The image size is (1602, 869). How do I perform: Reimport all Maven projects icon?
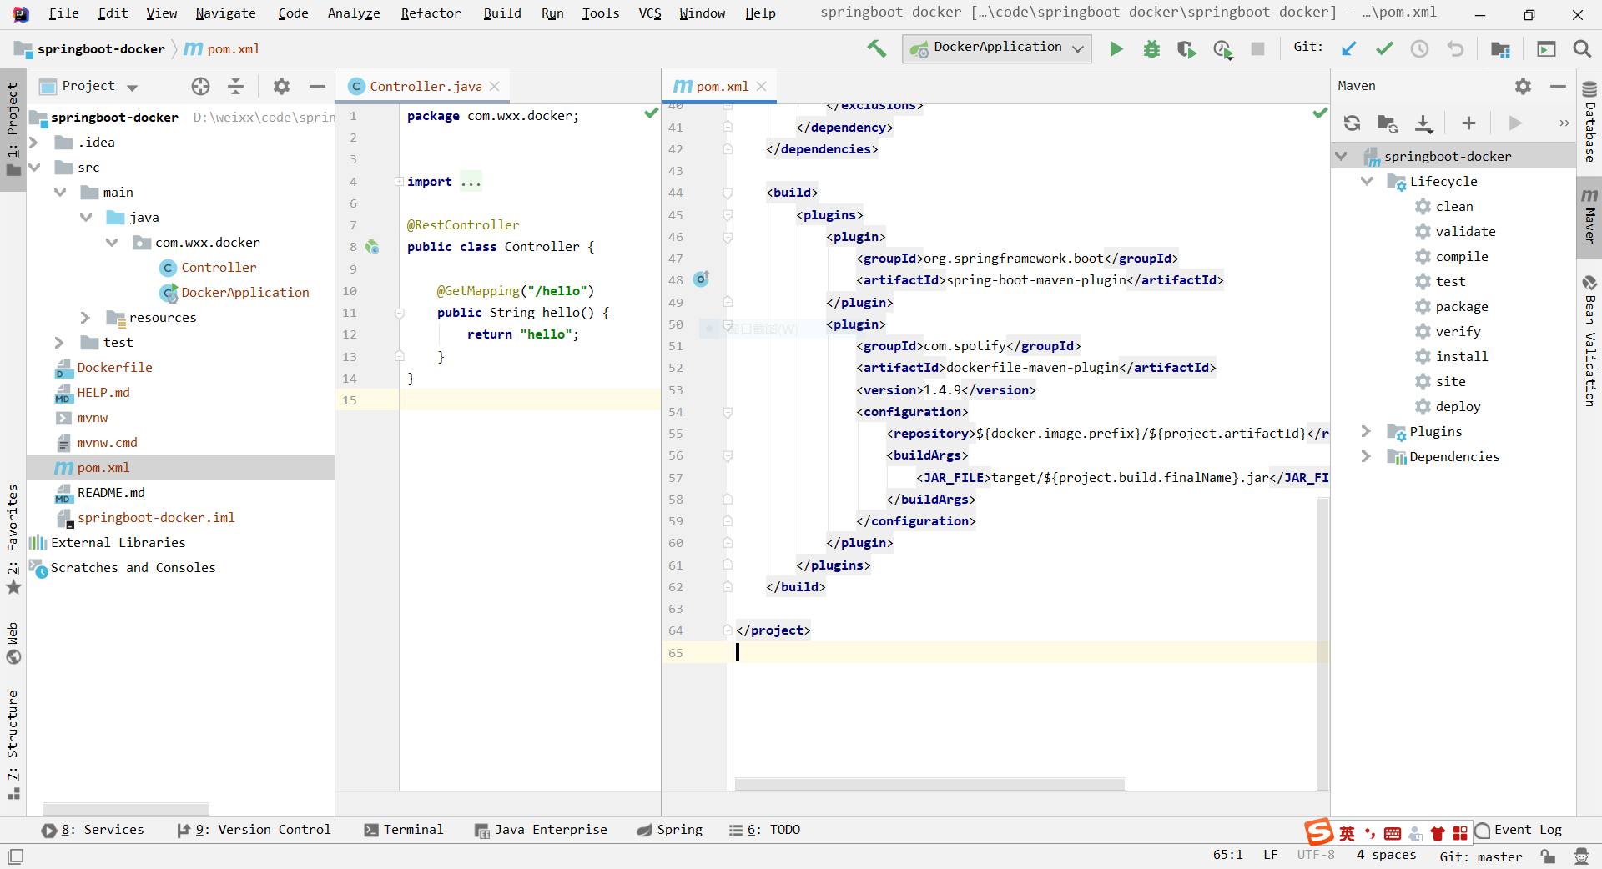click(1352, 123)
